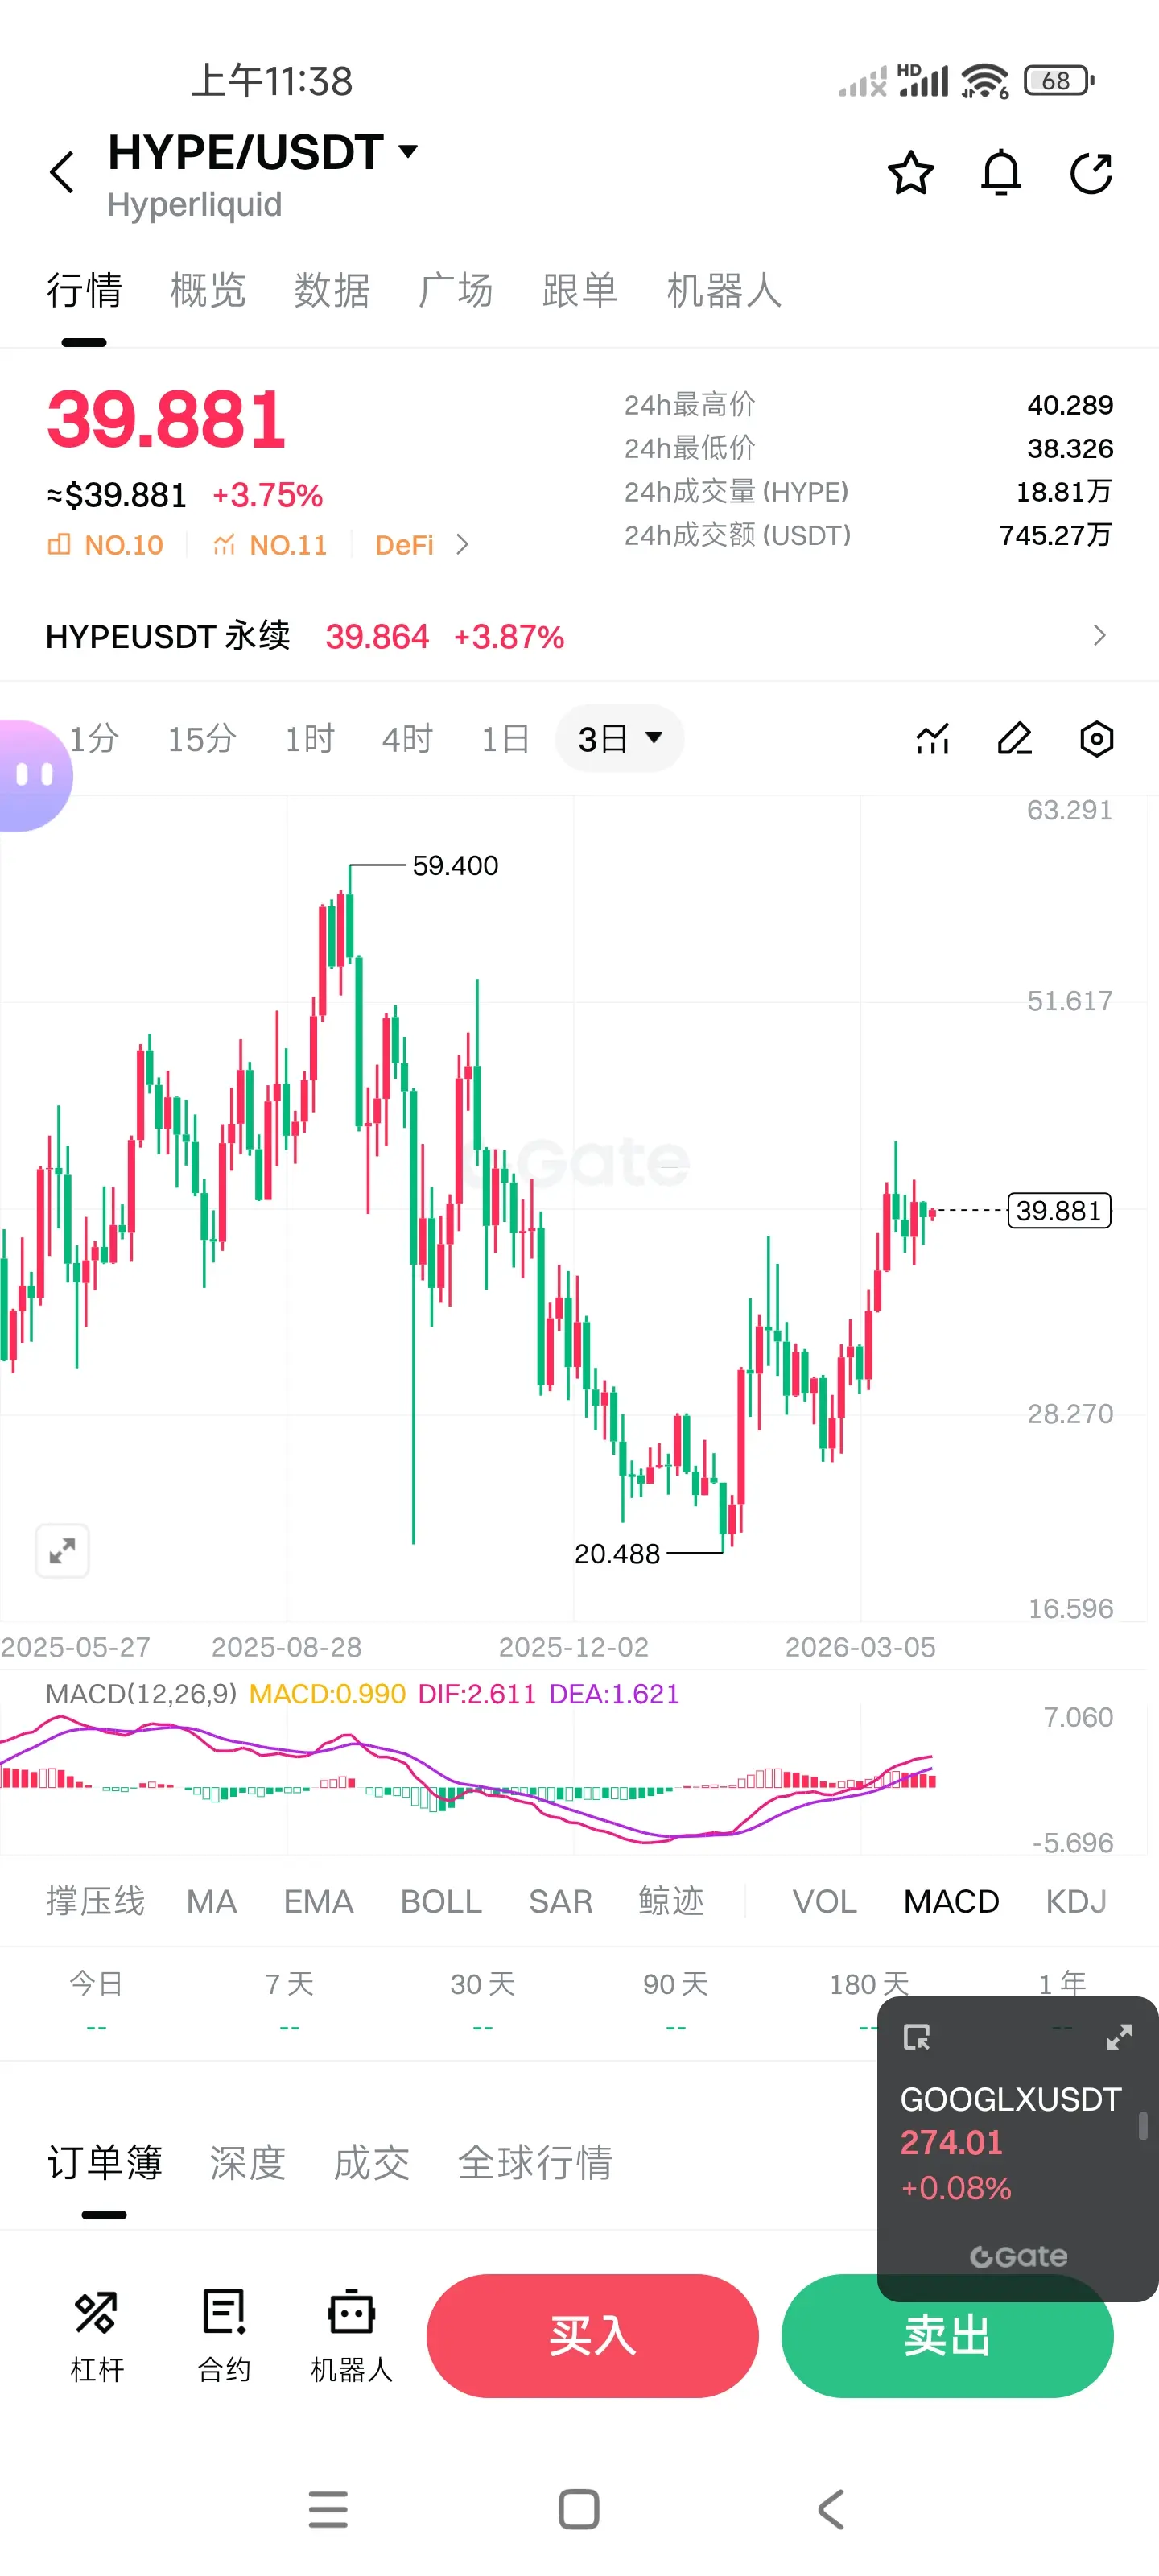The image size is (1159, 2576).
Task: Add HYPE/USDT to favorites star
Action: (x=910, y=173)
